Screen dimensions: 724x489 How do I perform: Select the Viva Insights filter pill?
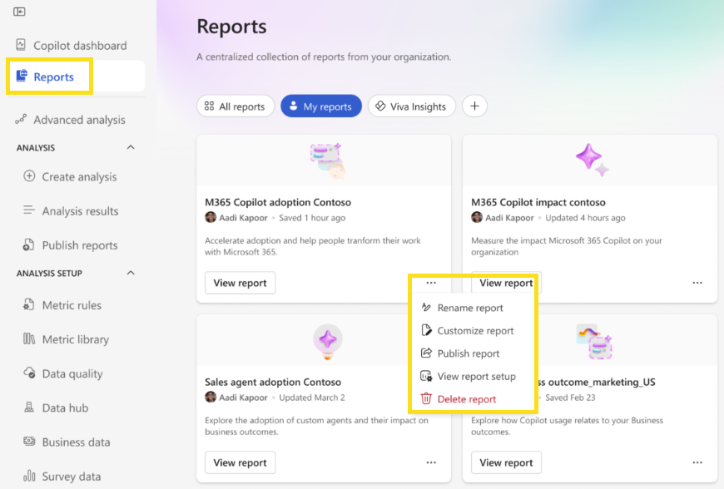pyautogui.click(x=411, y=106)
